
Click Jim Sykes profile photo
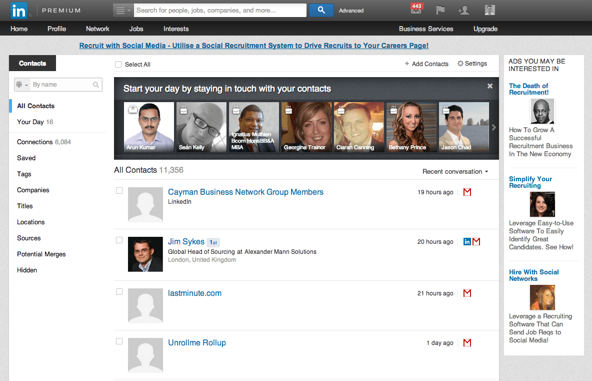pyautogui.click(x=145, y=254)
